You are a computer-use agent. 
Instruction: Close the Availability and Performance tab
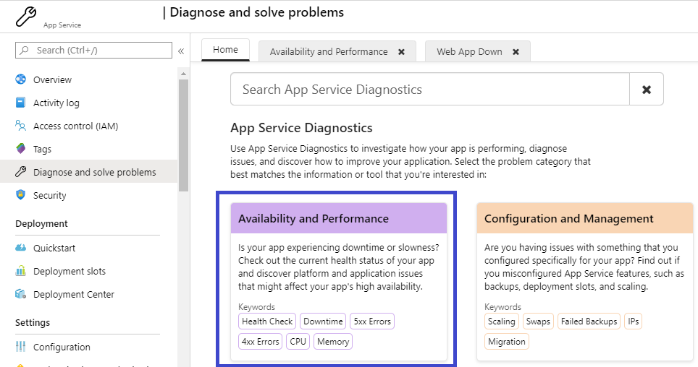click(x=401, y=52)
